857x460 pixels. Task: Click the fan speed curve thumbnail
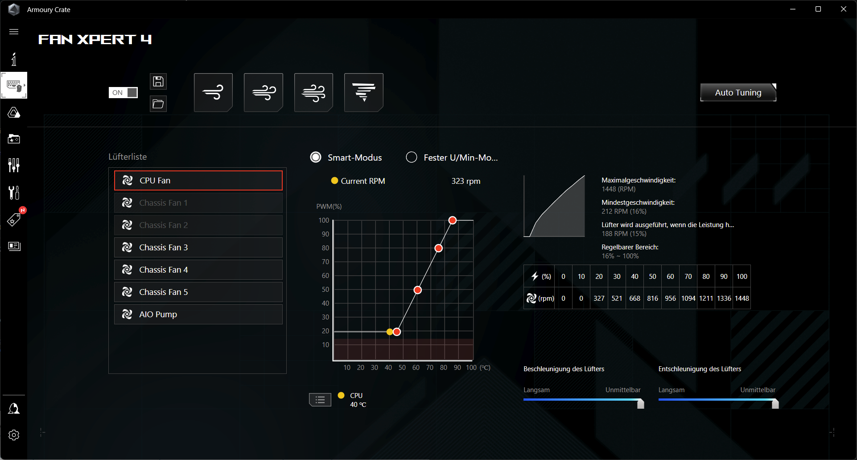[554, 206]
